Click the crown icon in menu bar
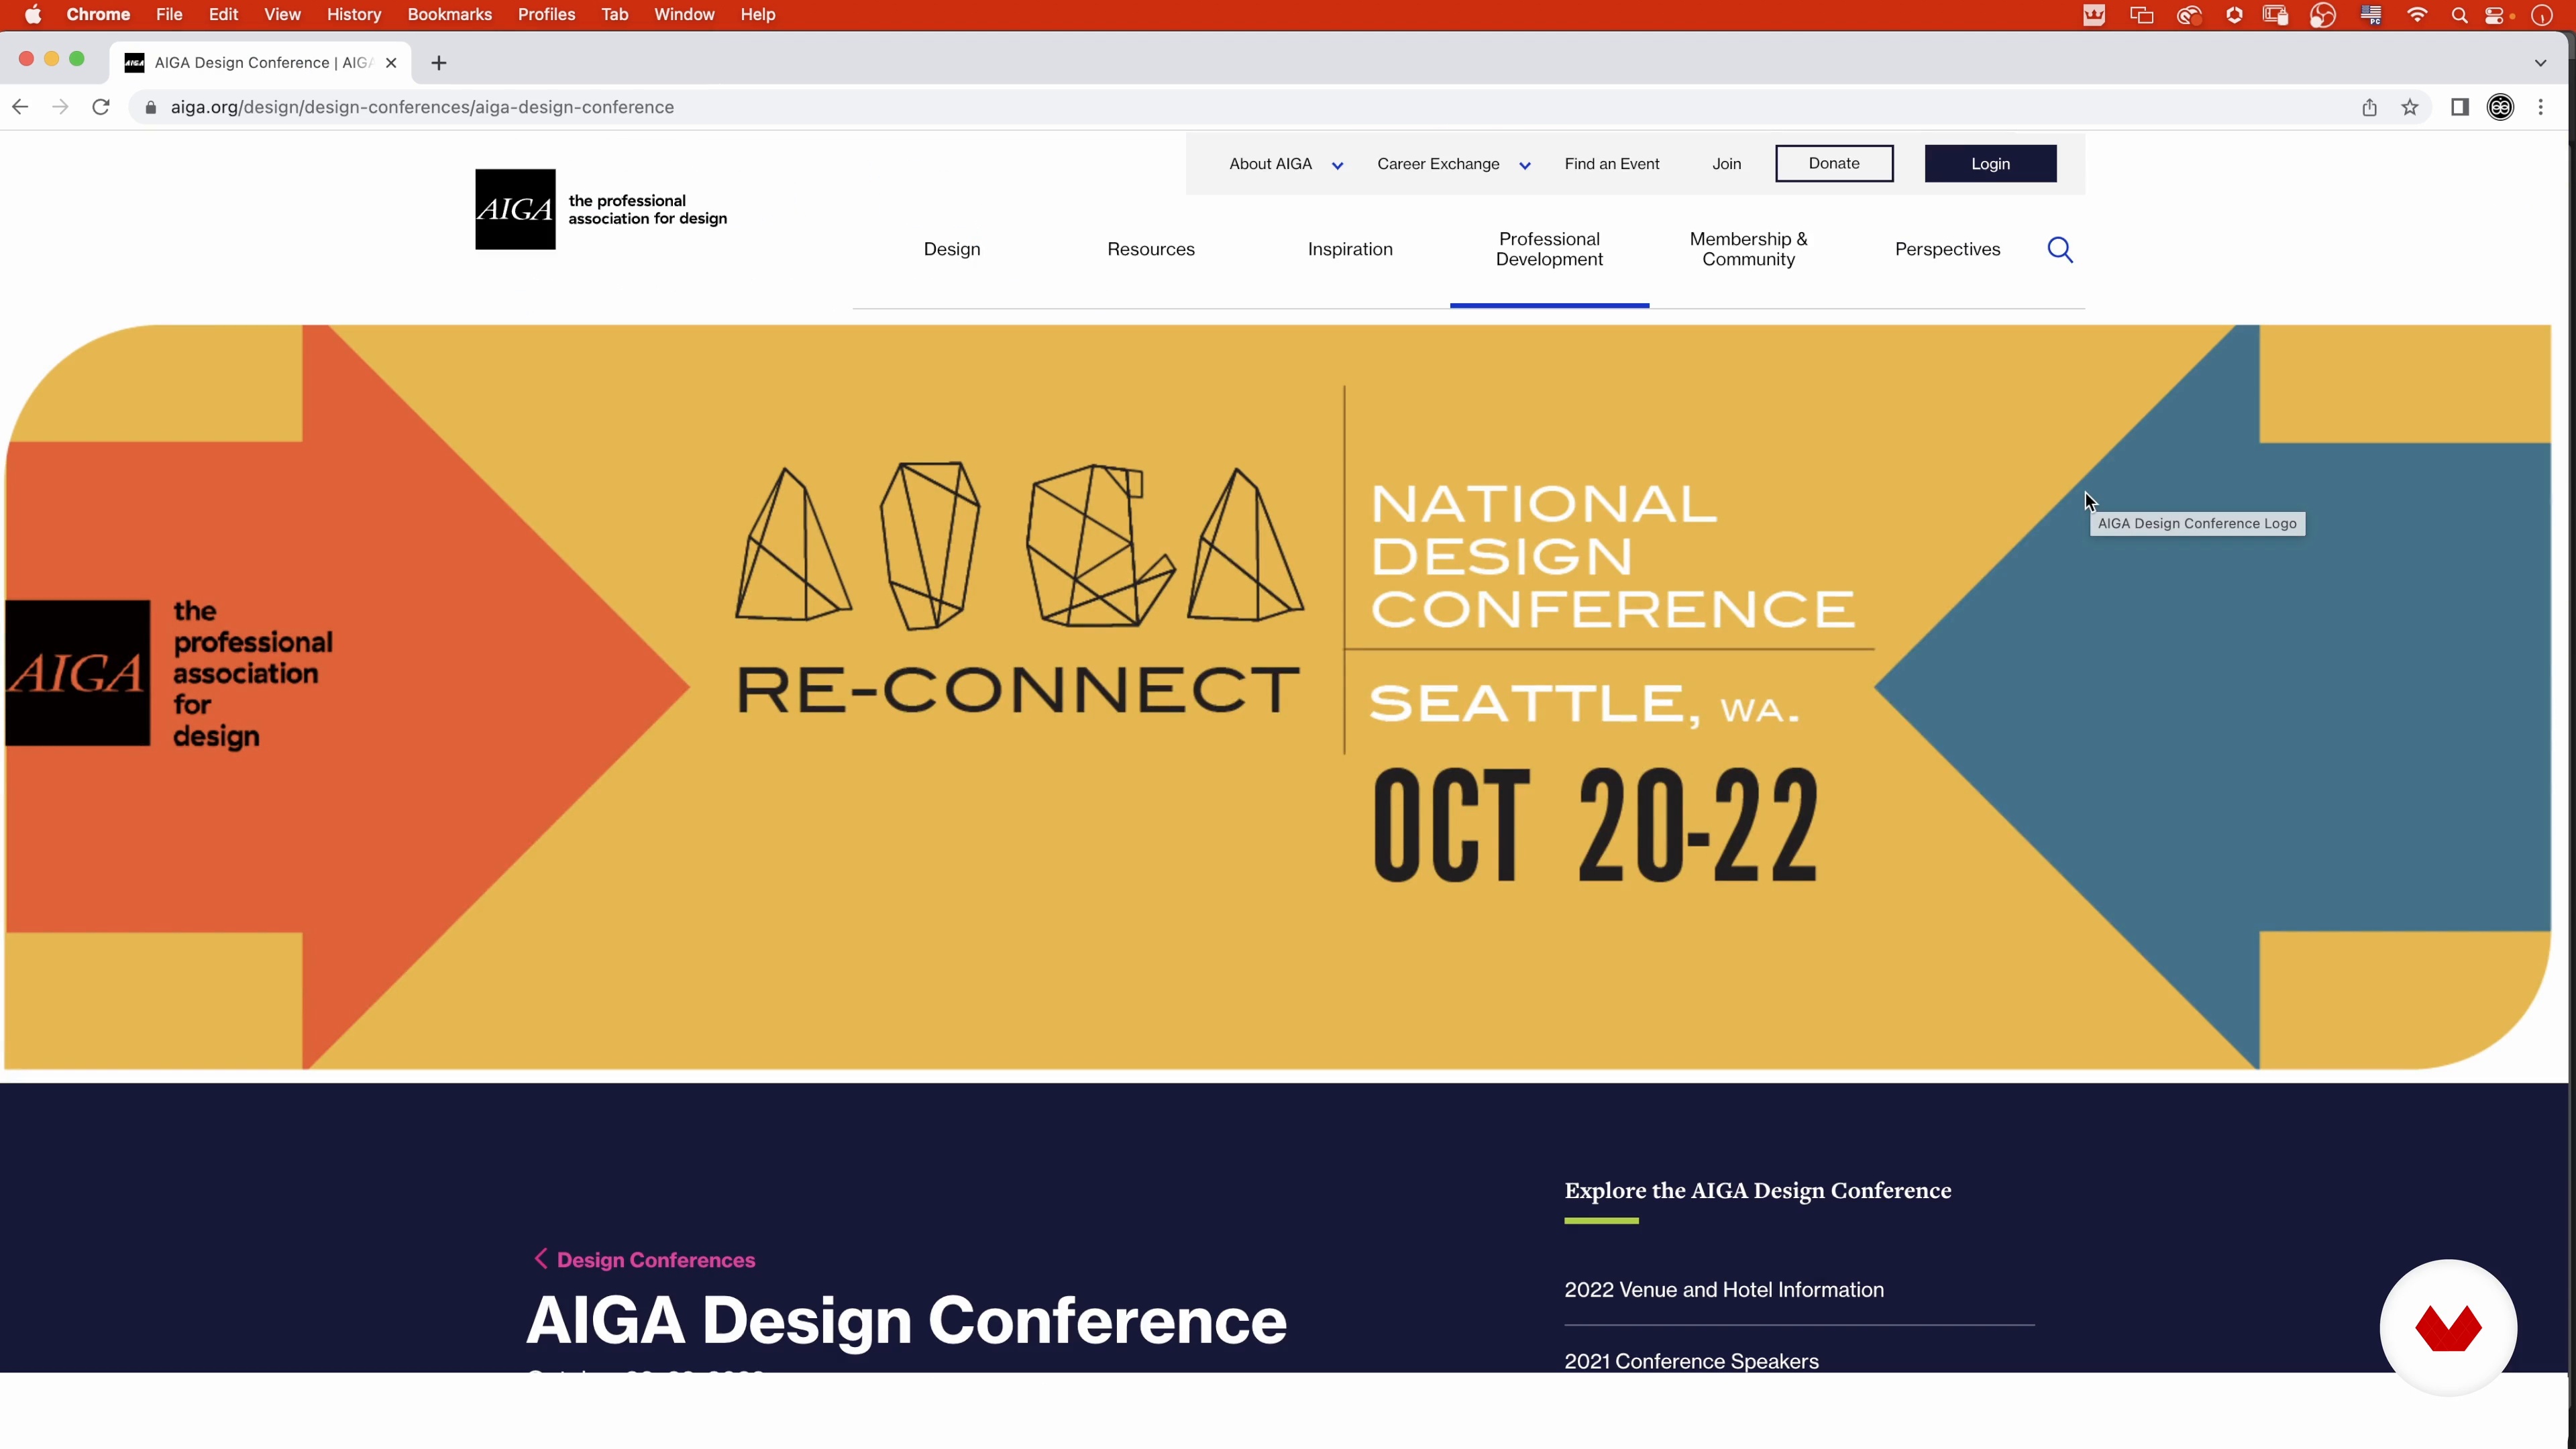Image resolution: width=2576 pixels, height=1449 pixels. click(2094, 15)
